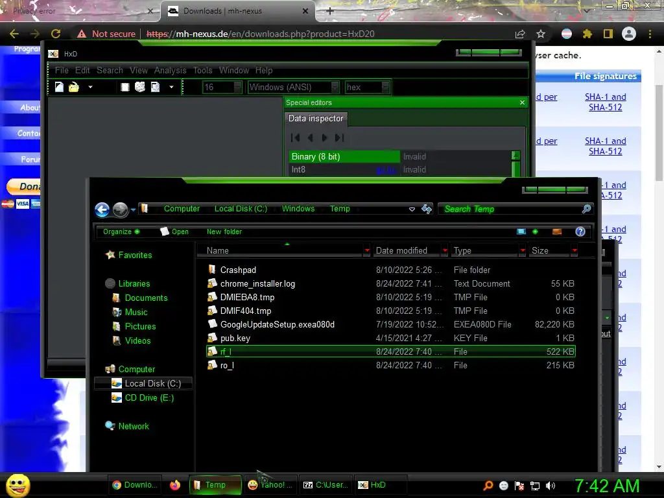Click the Change your view icon in Explorer
Viewport: 664px width, 498px height.
point(522,231)
